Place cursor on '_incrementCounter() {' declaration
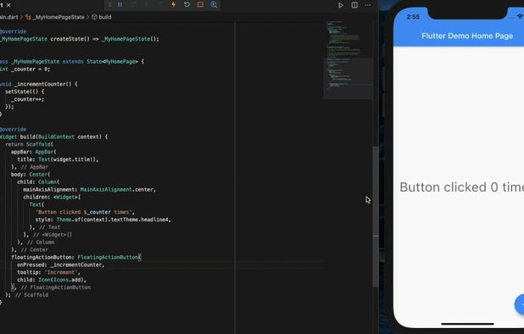The height and width of the screenshot is (334, 524). pos(46,84)
